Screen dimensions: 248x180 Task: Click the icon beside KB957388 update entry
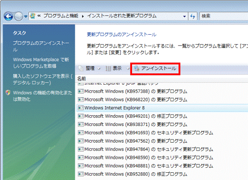pos(81,91)
